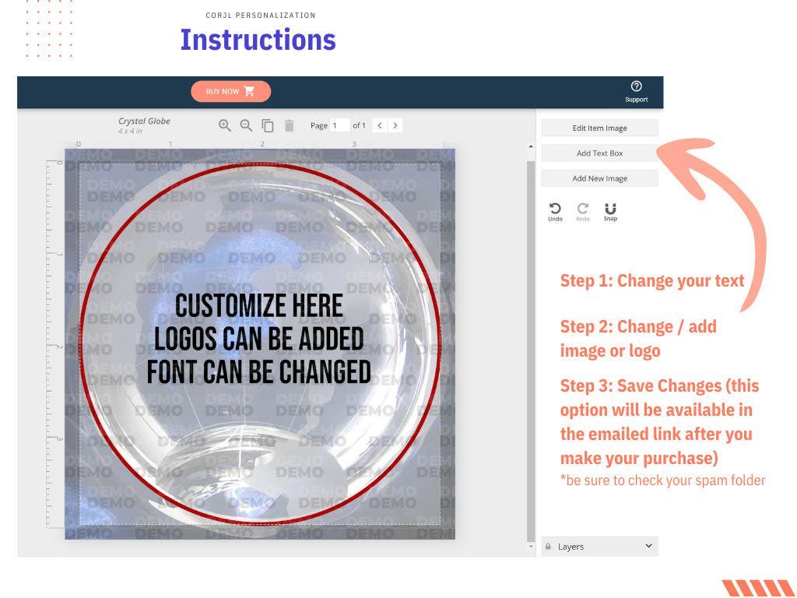Select the 'Customize Here' text on globe
The width and height of the screenshot is (797, 598).
tap(259, 306)
